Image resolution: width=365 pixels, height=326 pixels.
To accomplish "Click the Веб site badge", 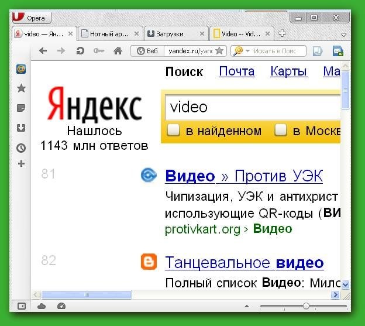I will 147,51.
